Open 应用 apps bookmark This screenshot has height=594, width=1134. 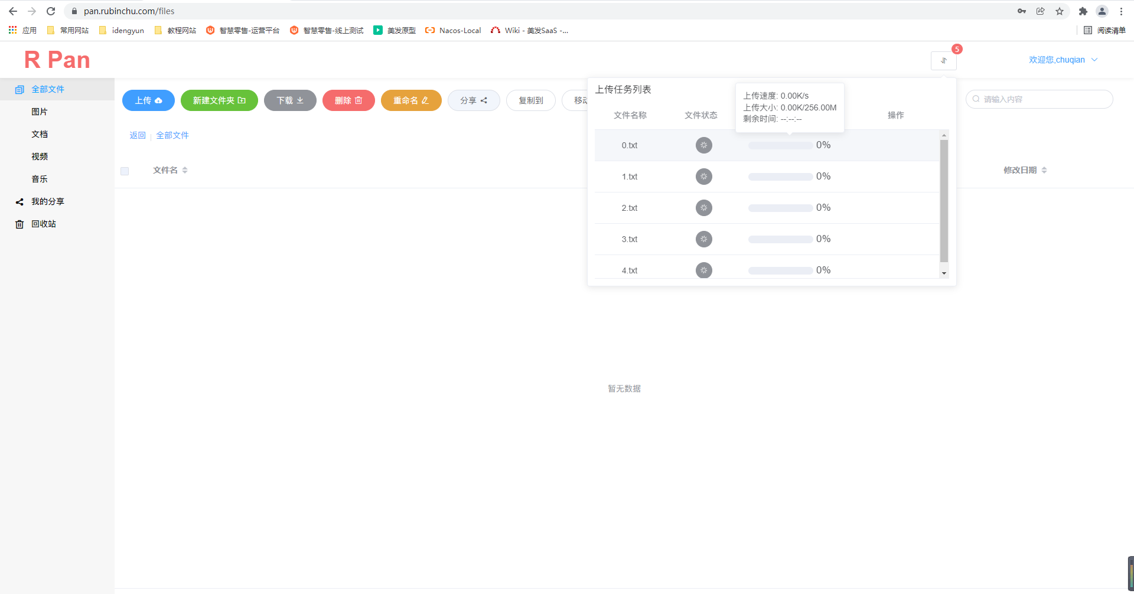point(22,30)
